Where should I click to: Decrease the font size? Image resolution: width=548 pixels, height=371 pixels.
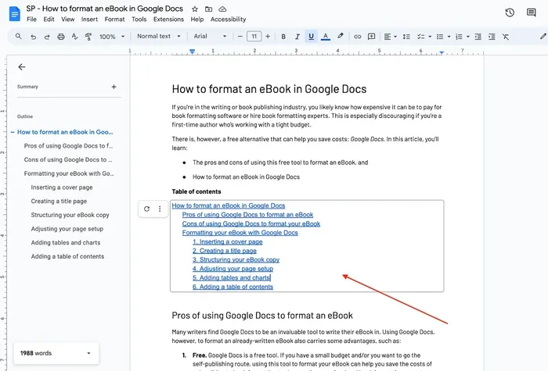pos(240,36)
